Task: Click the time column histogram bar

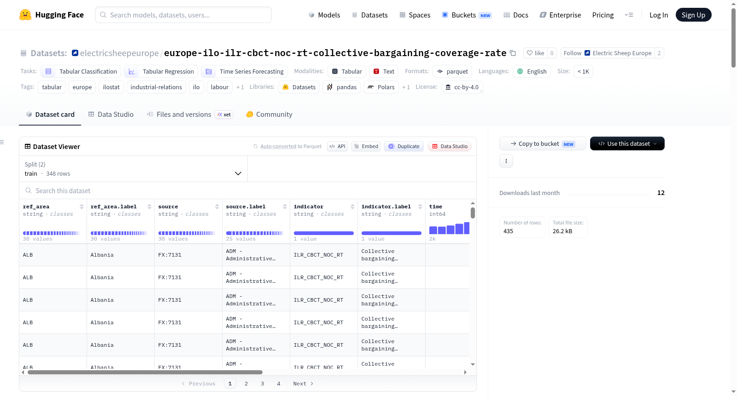Action: (449, 228)
